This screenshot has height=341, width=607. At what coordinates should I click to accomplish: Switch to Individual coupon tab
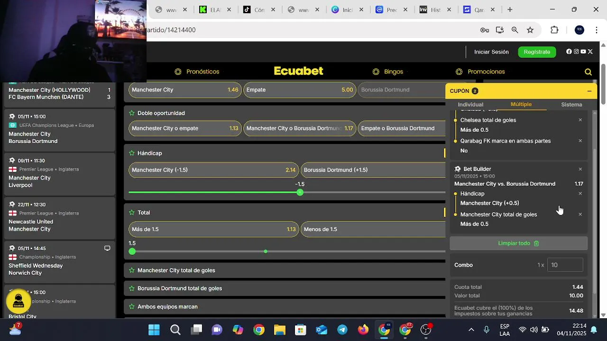point(470,105)
